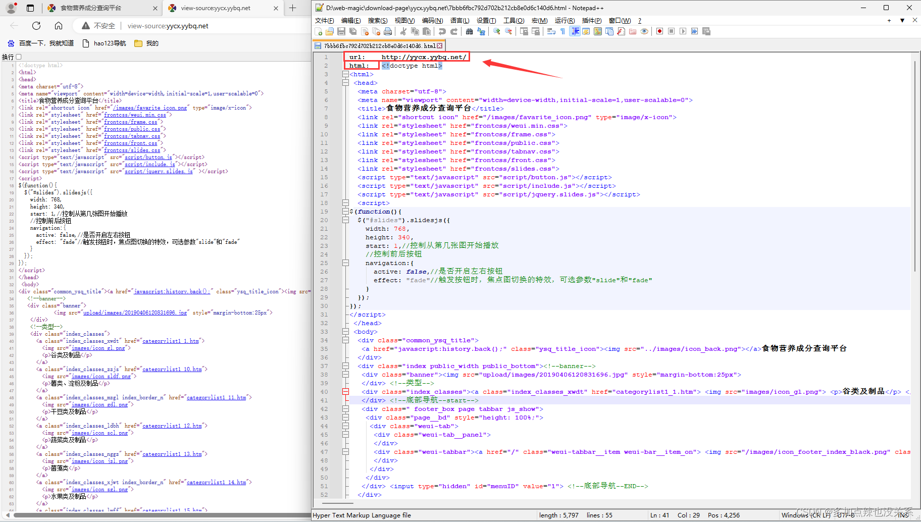Open the hao123导航 bookmark

tap(105, 43)
